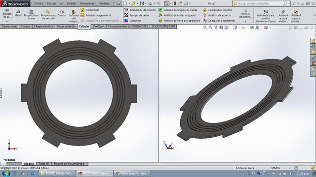Screen dimensions: 316x177
Task: Toggle the Curvatura display
Action: (x=133, y=21)
